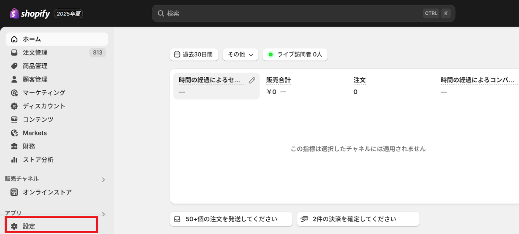Click the 2件の決済を確定してください button
Screen dimensions: 519x234
click(x=358, y=219)
